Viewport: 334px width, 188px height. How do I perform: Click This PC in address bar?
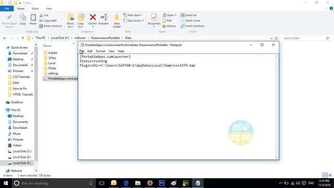(x=41, y=38)
